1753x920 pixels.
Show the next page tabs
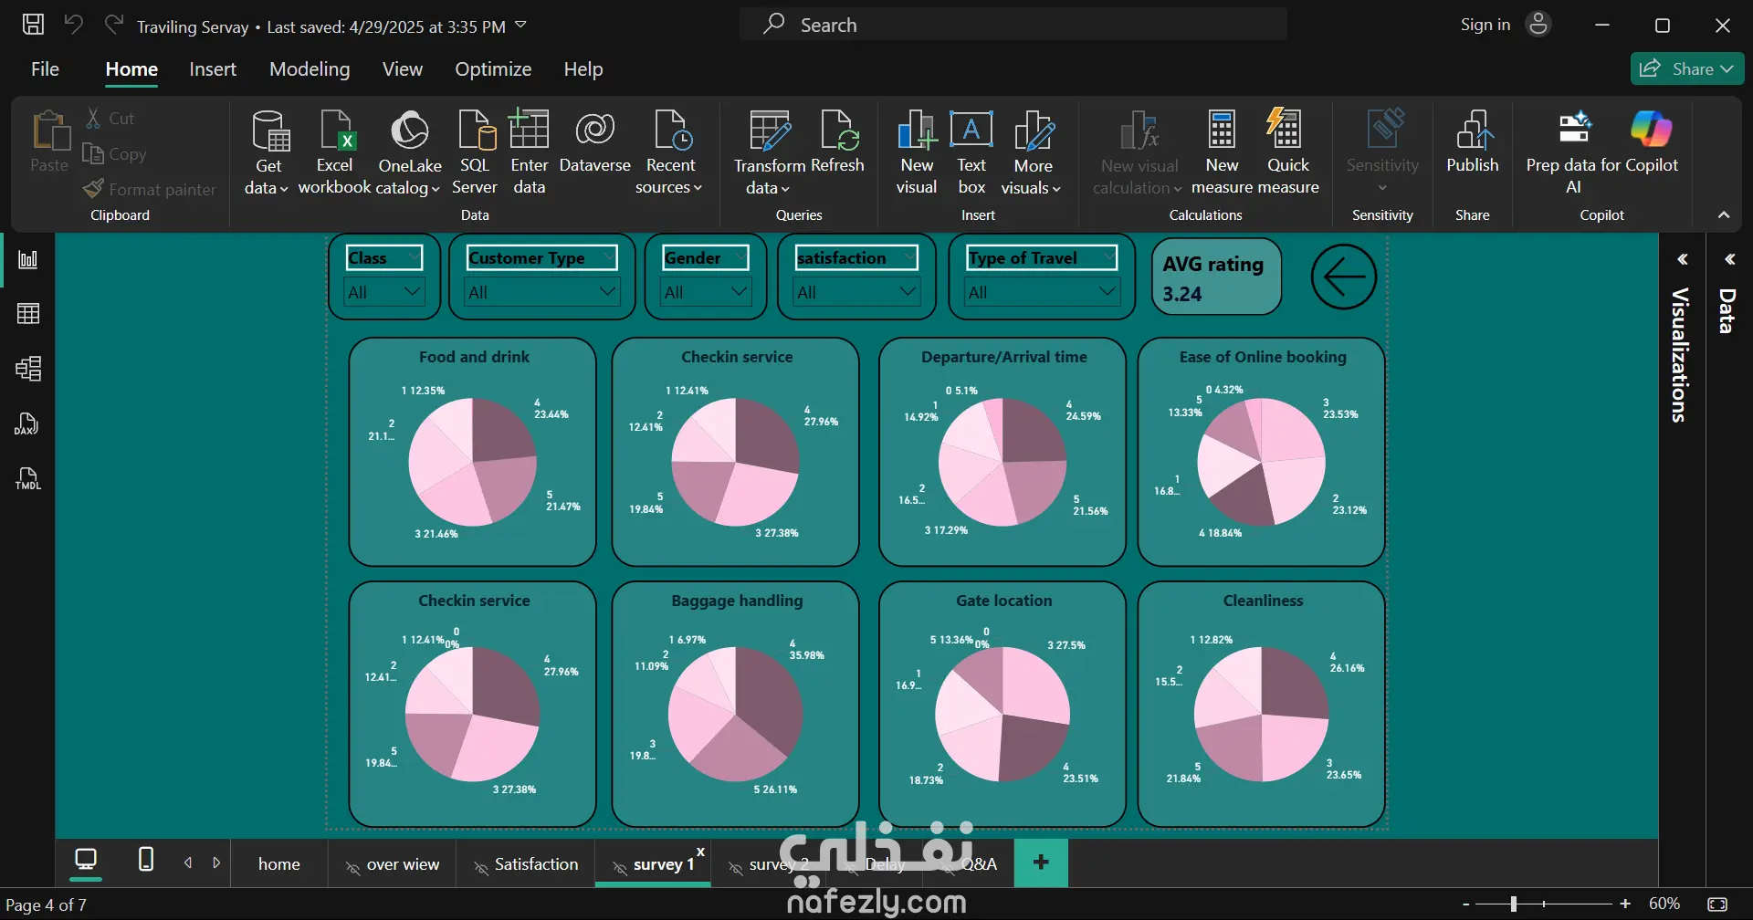216,862
